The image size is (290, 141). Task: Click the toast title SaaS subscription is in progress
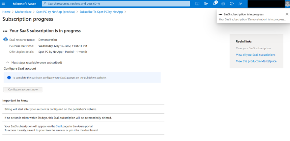coord(244,14)
